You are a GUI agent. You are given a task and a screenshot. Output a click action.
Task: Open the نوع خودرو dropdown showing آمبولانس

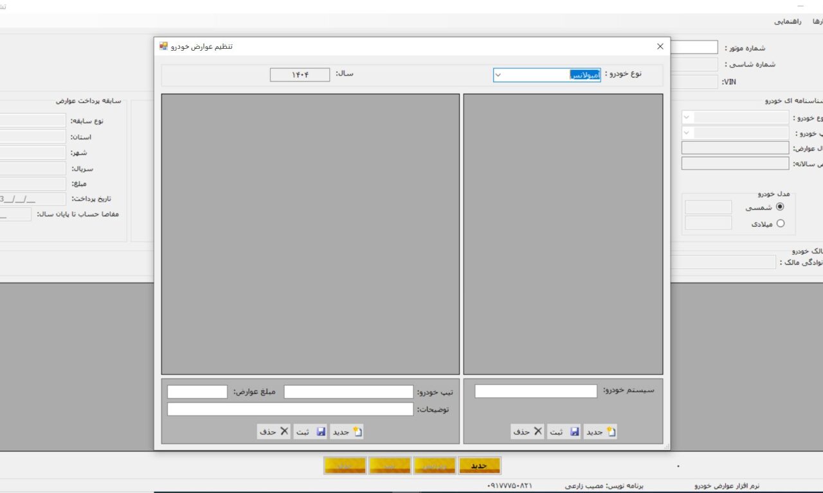pyautogui.click(x=547, y=75)
